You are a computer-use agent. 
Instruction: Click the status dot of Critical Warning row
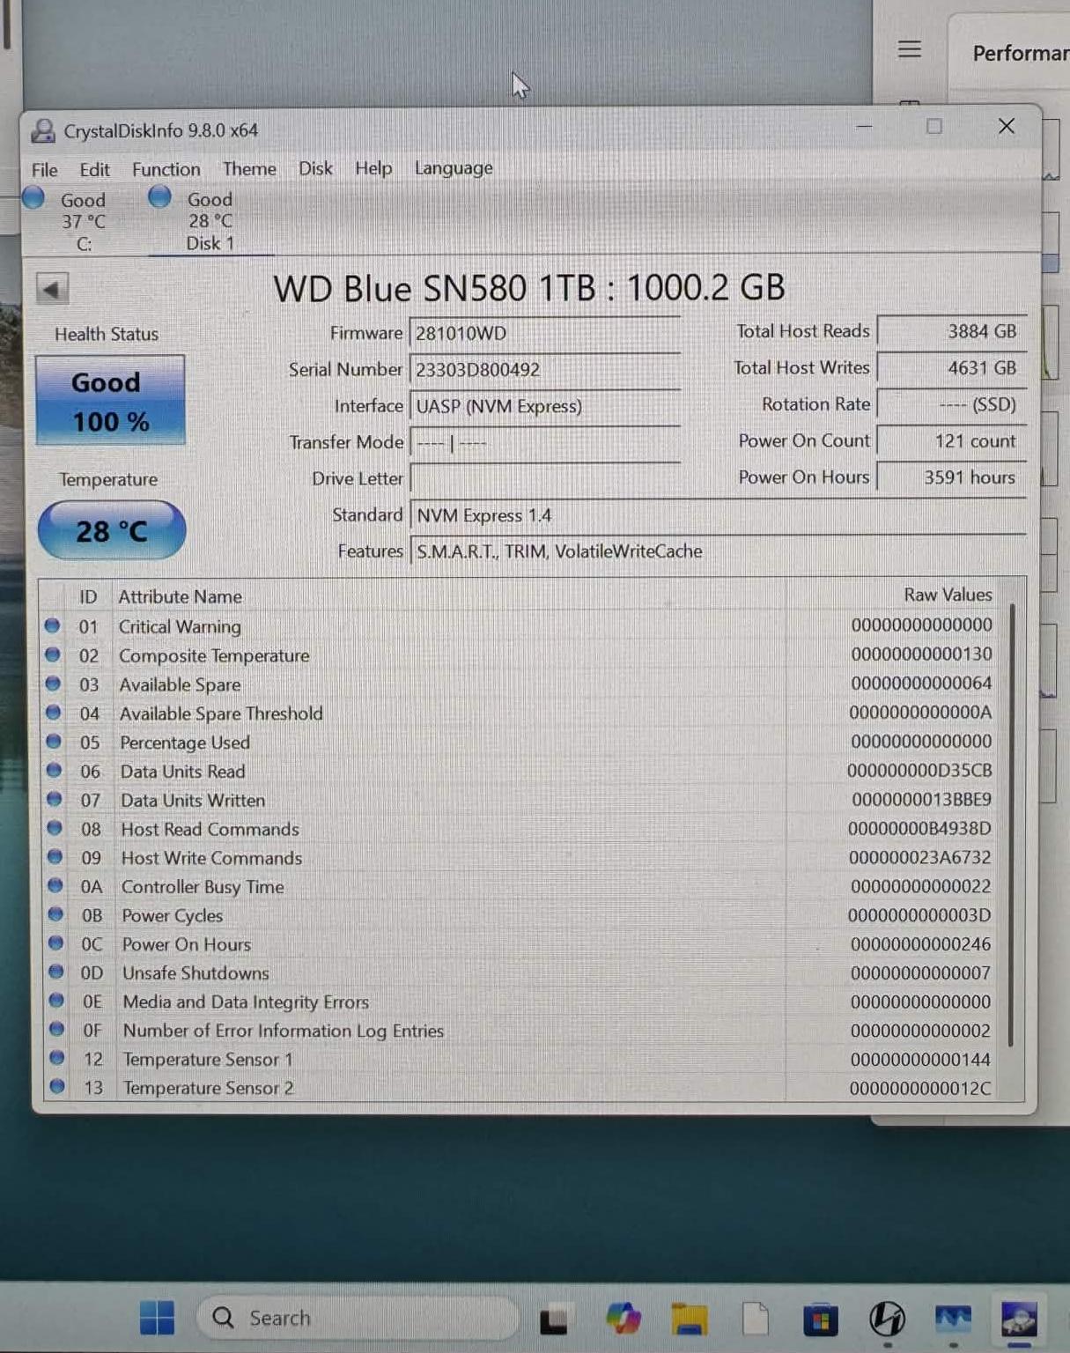(53, 625)
